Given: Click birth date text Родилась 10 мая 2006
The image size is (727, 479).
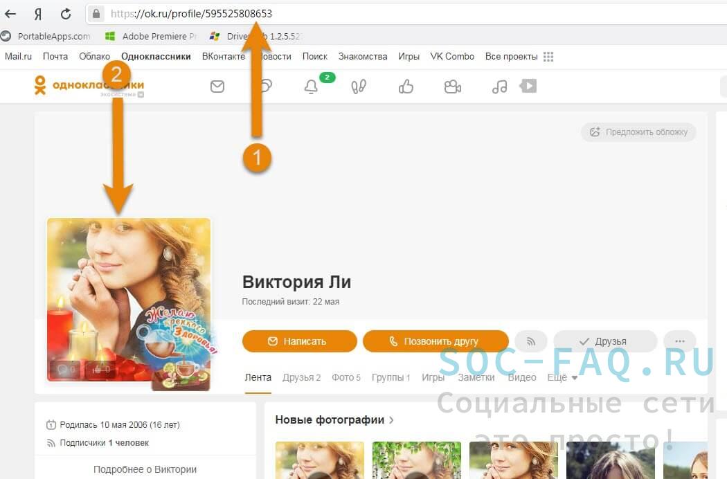Looking at the screenshot, I should [120, 425].
